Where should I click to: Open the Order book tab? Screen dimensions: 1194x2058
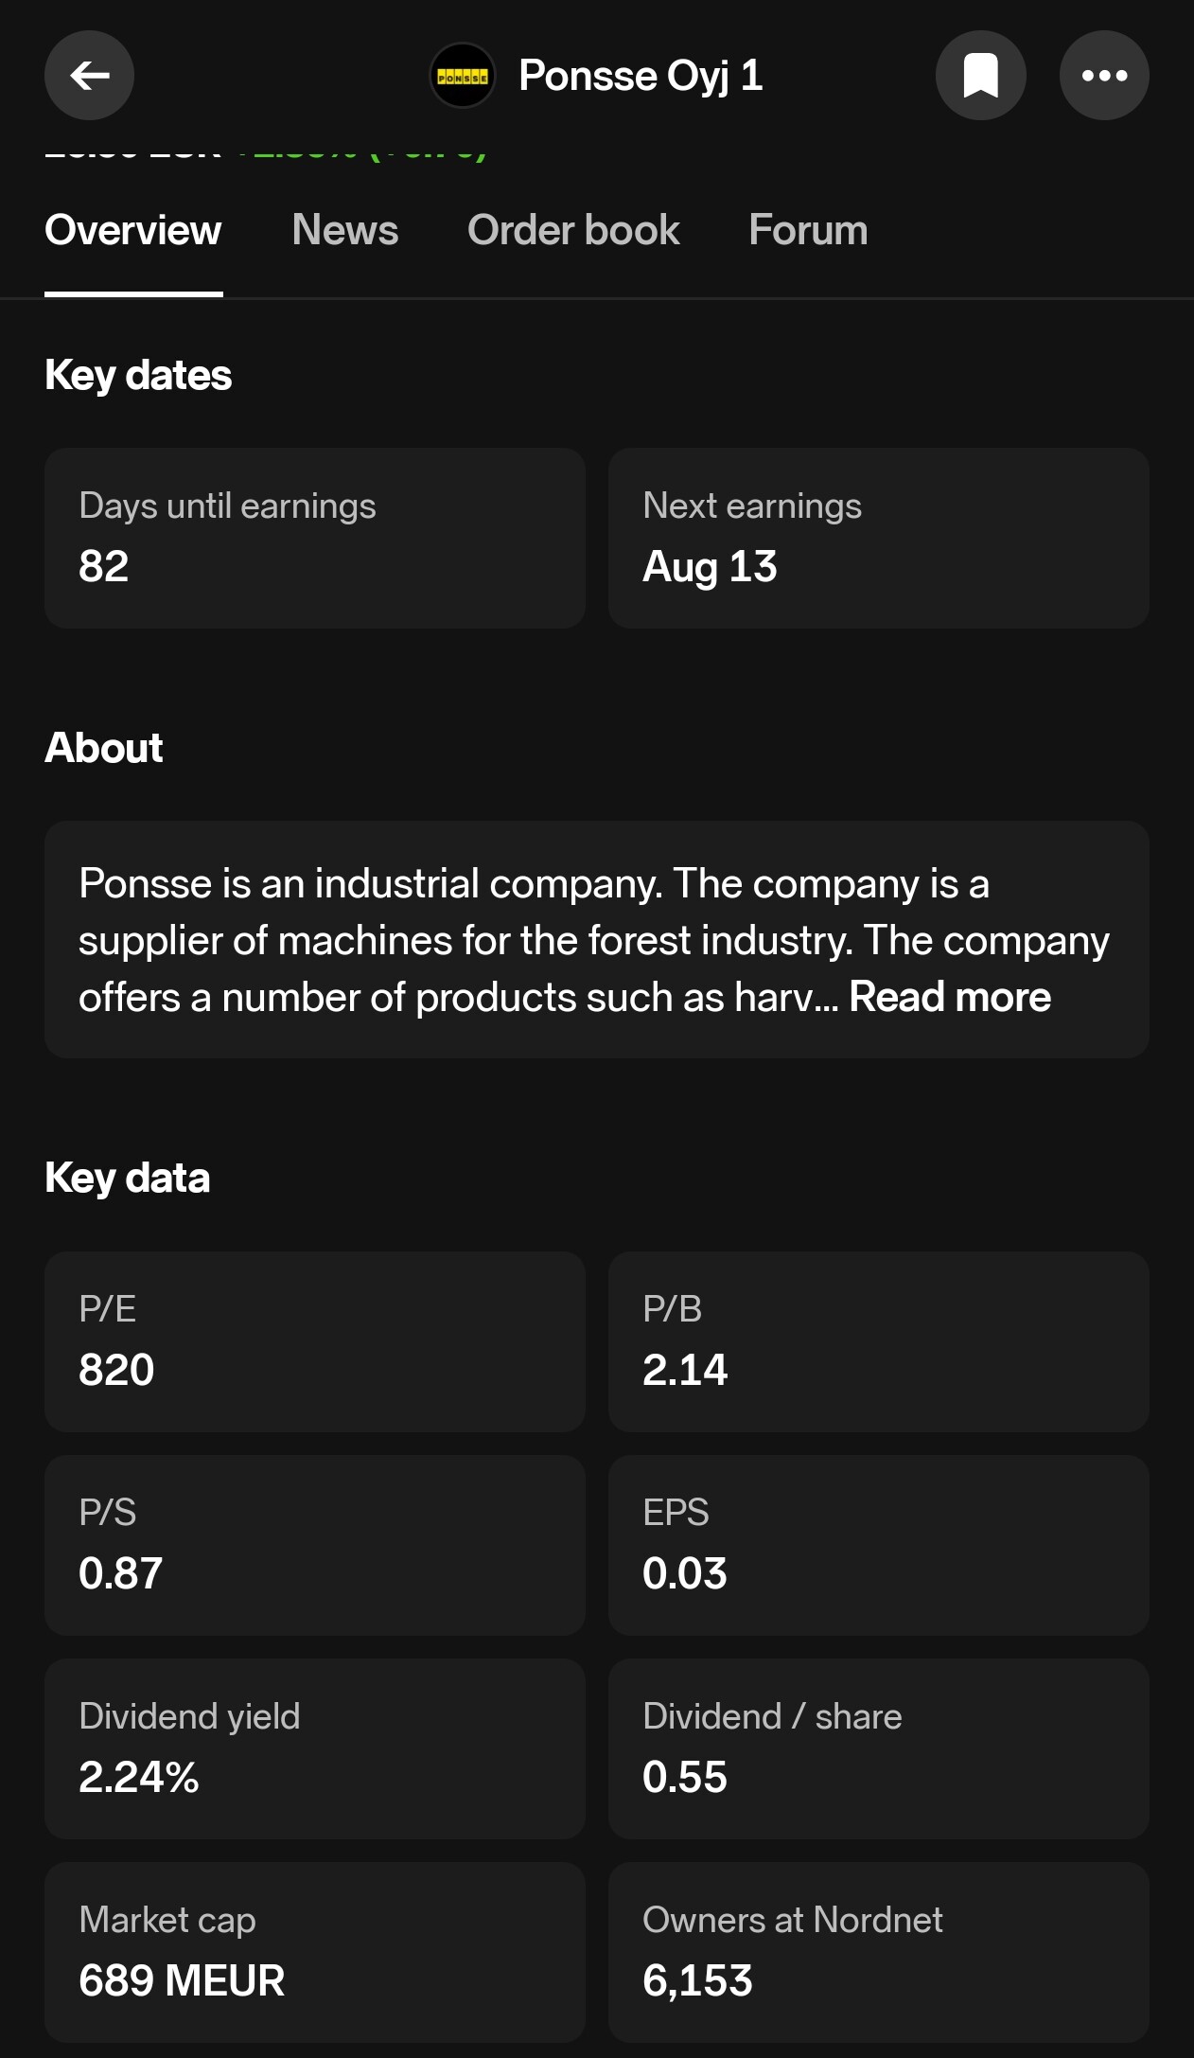573,230
